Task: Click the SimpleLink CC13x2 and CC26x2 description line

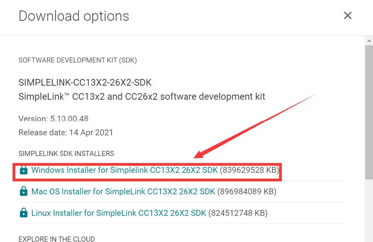Action: point(142,97)
